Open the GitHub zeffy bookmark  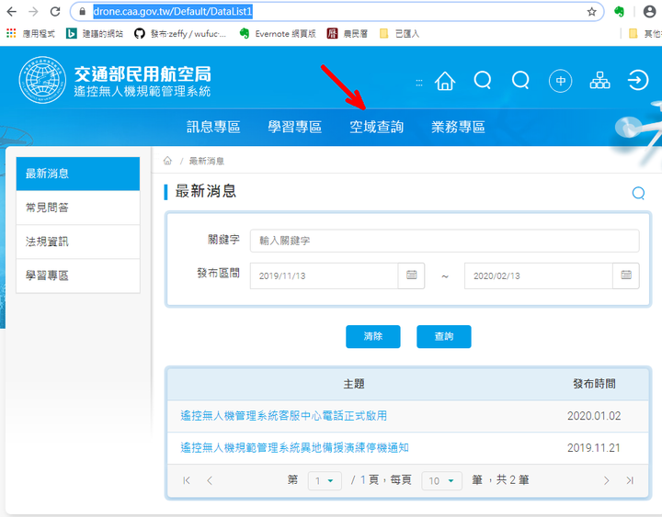[x=181, y=33]
